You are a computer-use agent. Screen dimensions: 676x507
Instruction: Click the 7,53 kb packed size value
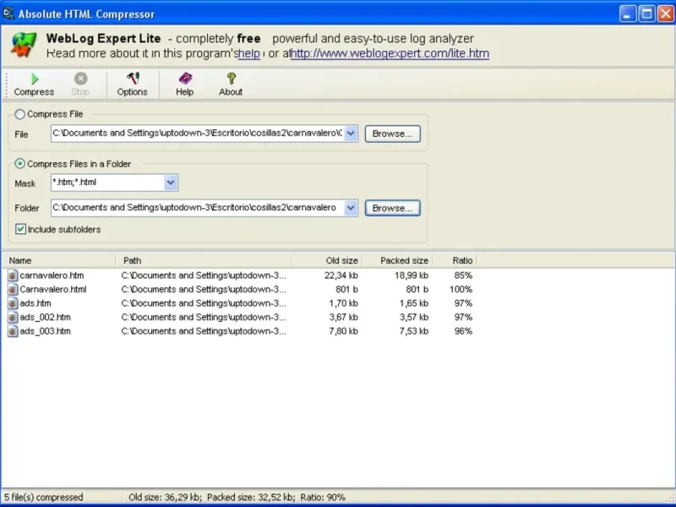(413, 331)
